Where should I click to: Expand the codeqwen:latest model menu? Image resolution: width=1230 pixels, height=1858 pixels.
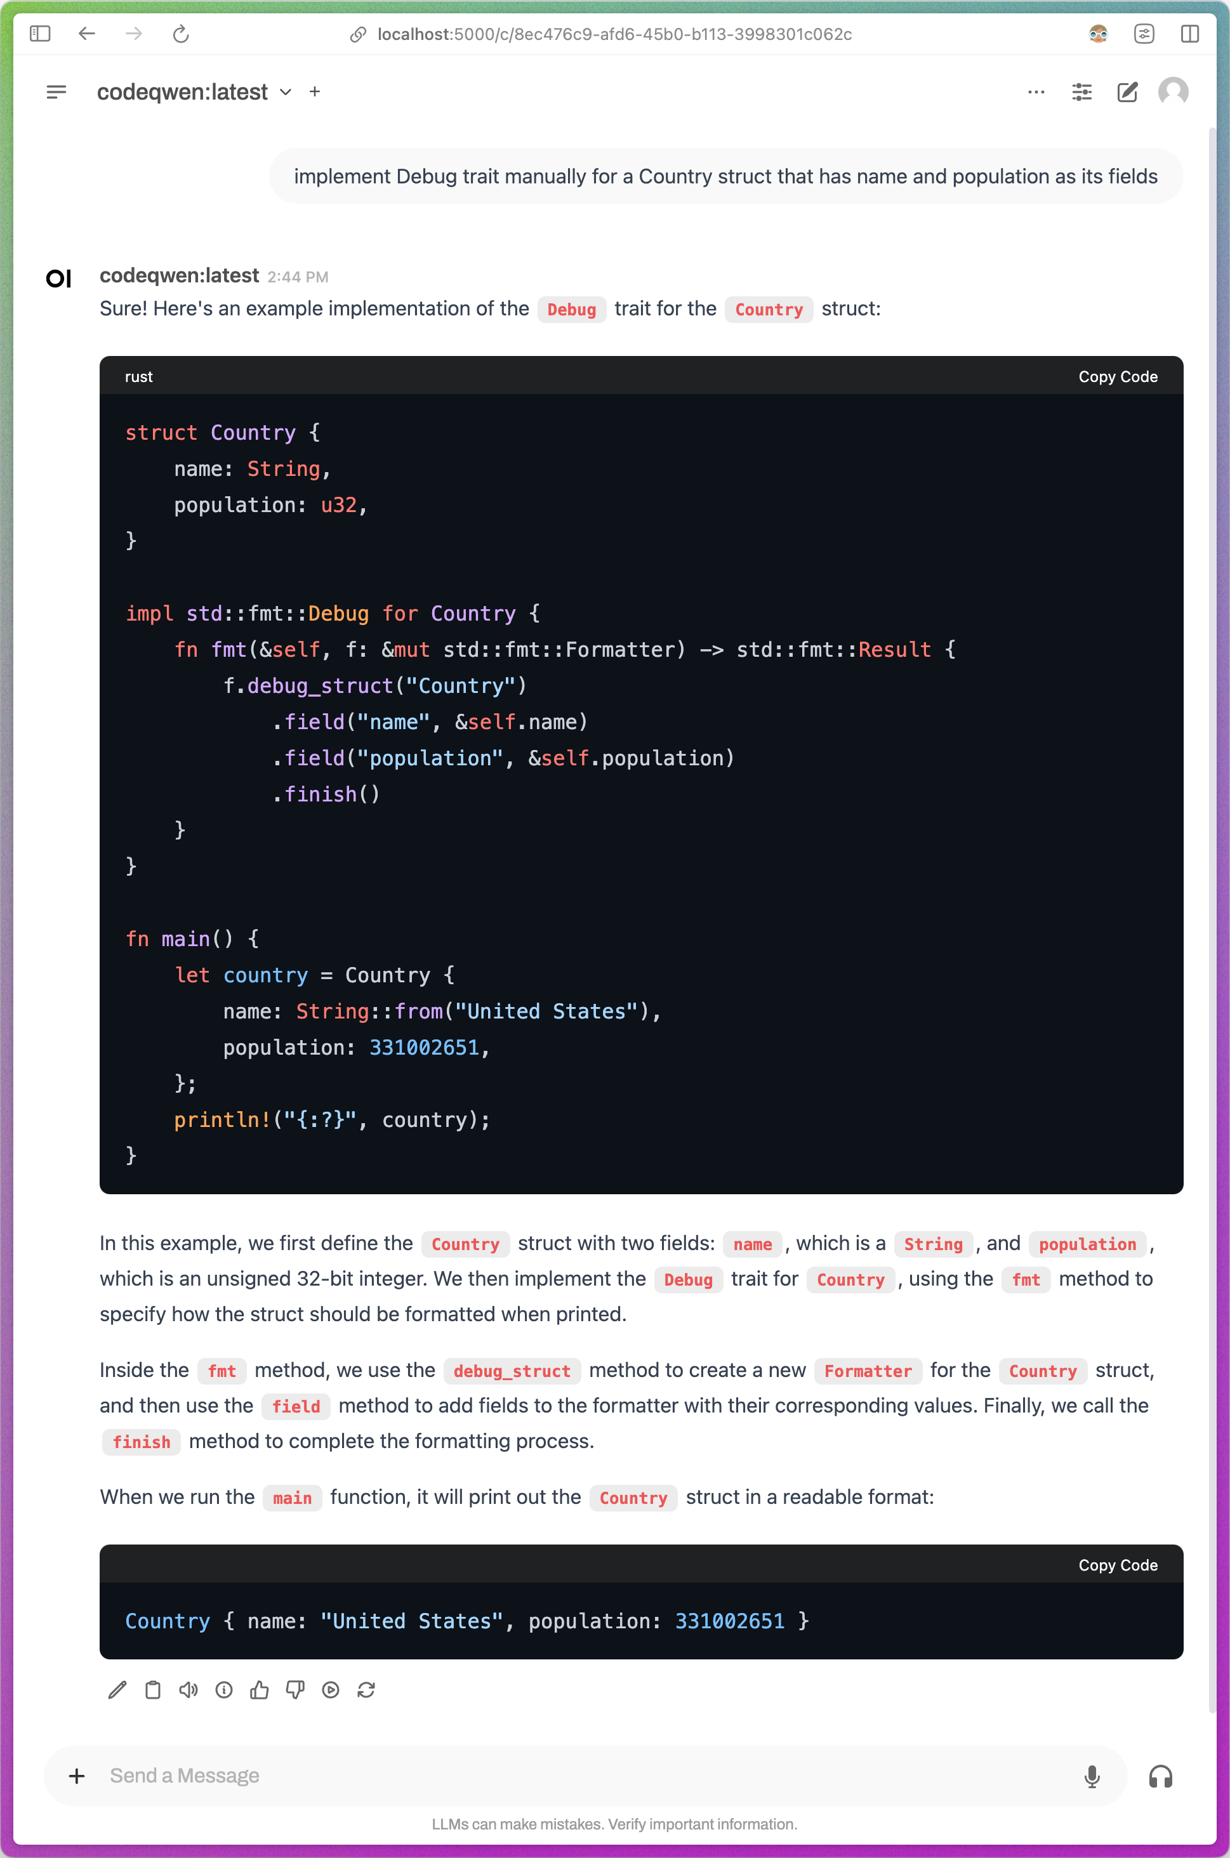286,92
